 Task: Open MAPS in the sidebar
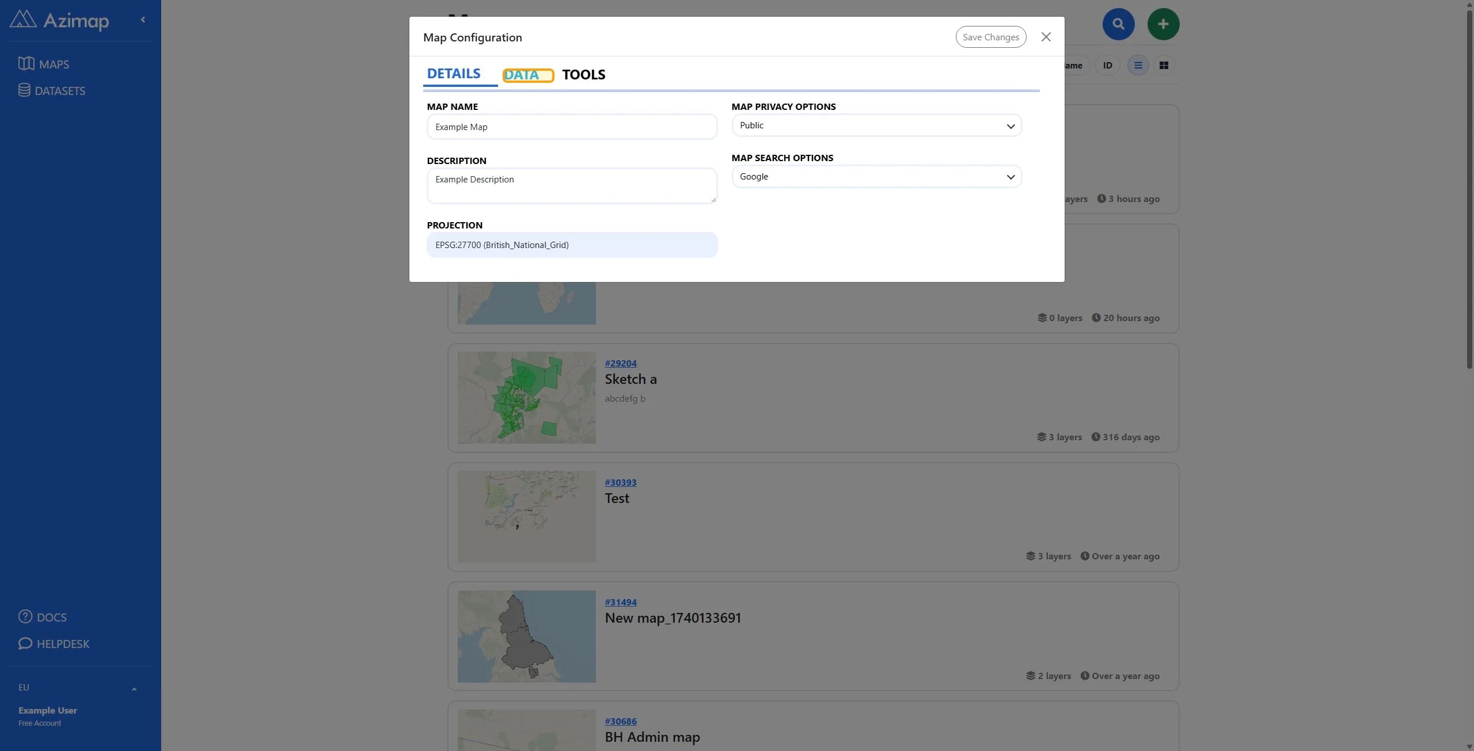click(44, 64)
